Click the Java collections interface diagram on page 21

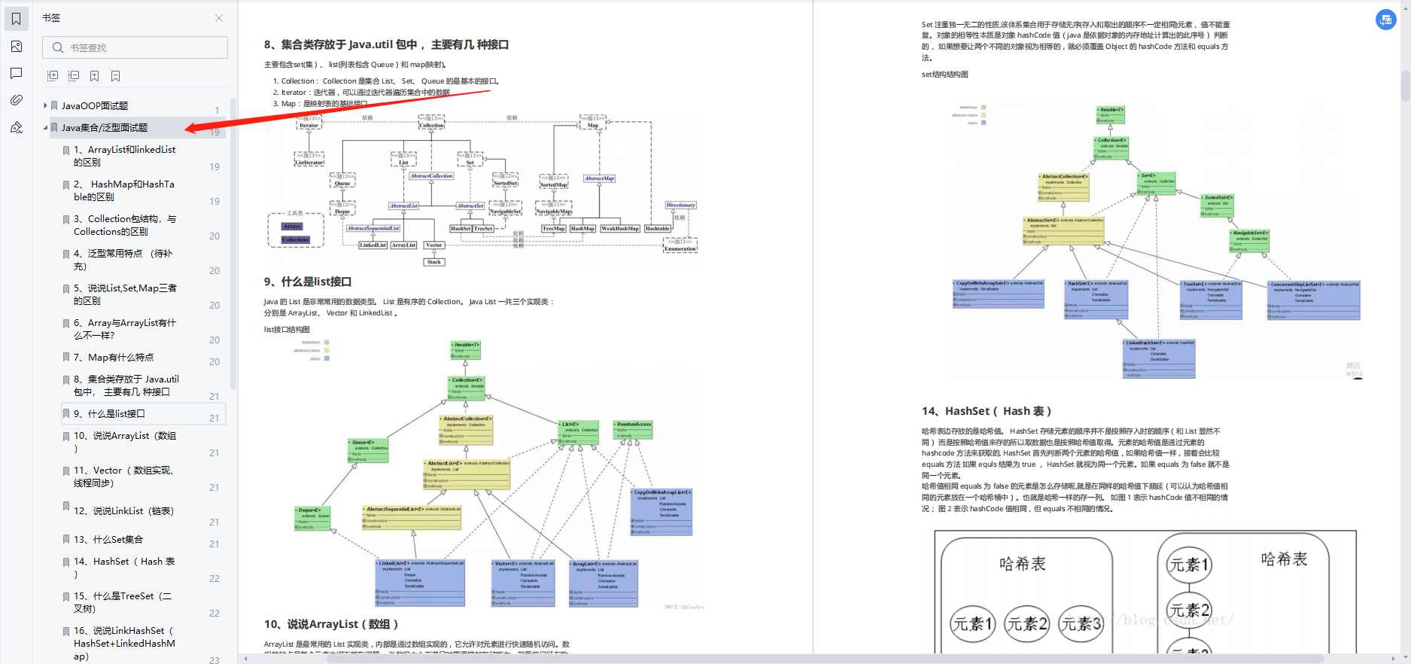(x=482, y=188)
